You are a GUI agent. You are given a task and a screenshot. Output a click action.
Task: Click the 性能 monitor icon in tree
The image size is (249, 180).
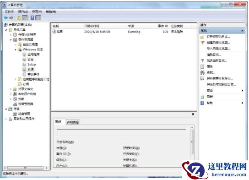15,99
